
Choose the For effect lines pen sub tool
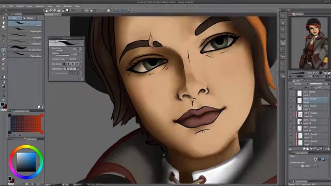[25, 49]
